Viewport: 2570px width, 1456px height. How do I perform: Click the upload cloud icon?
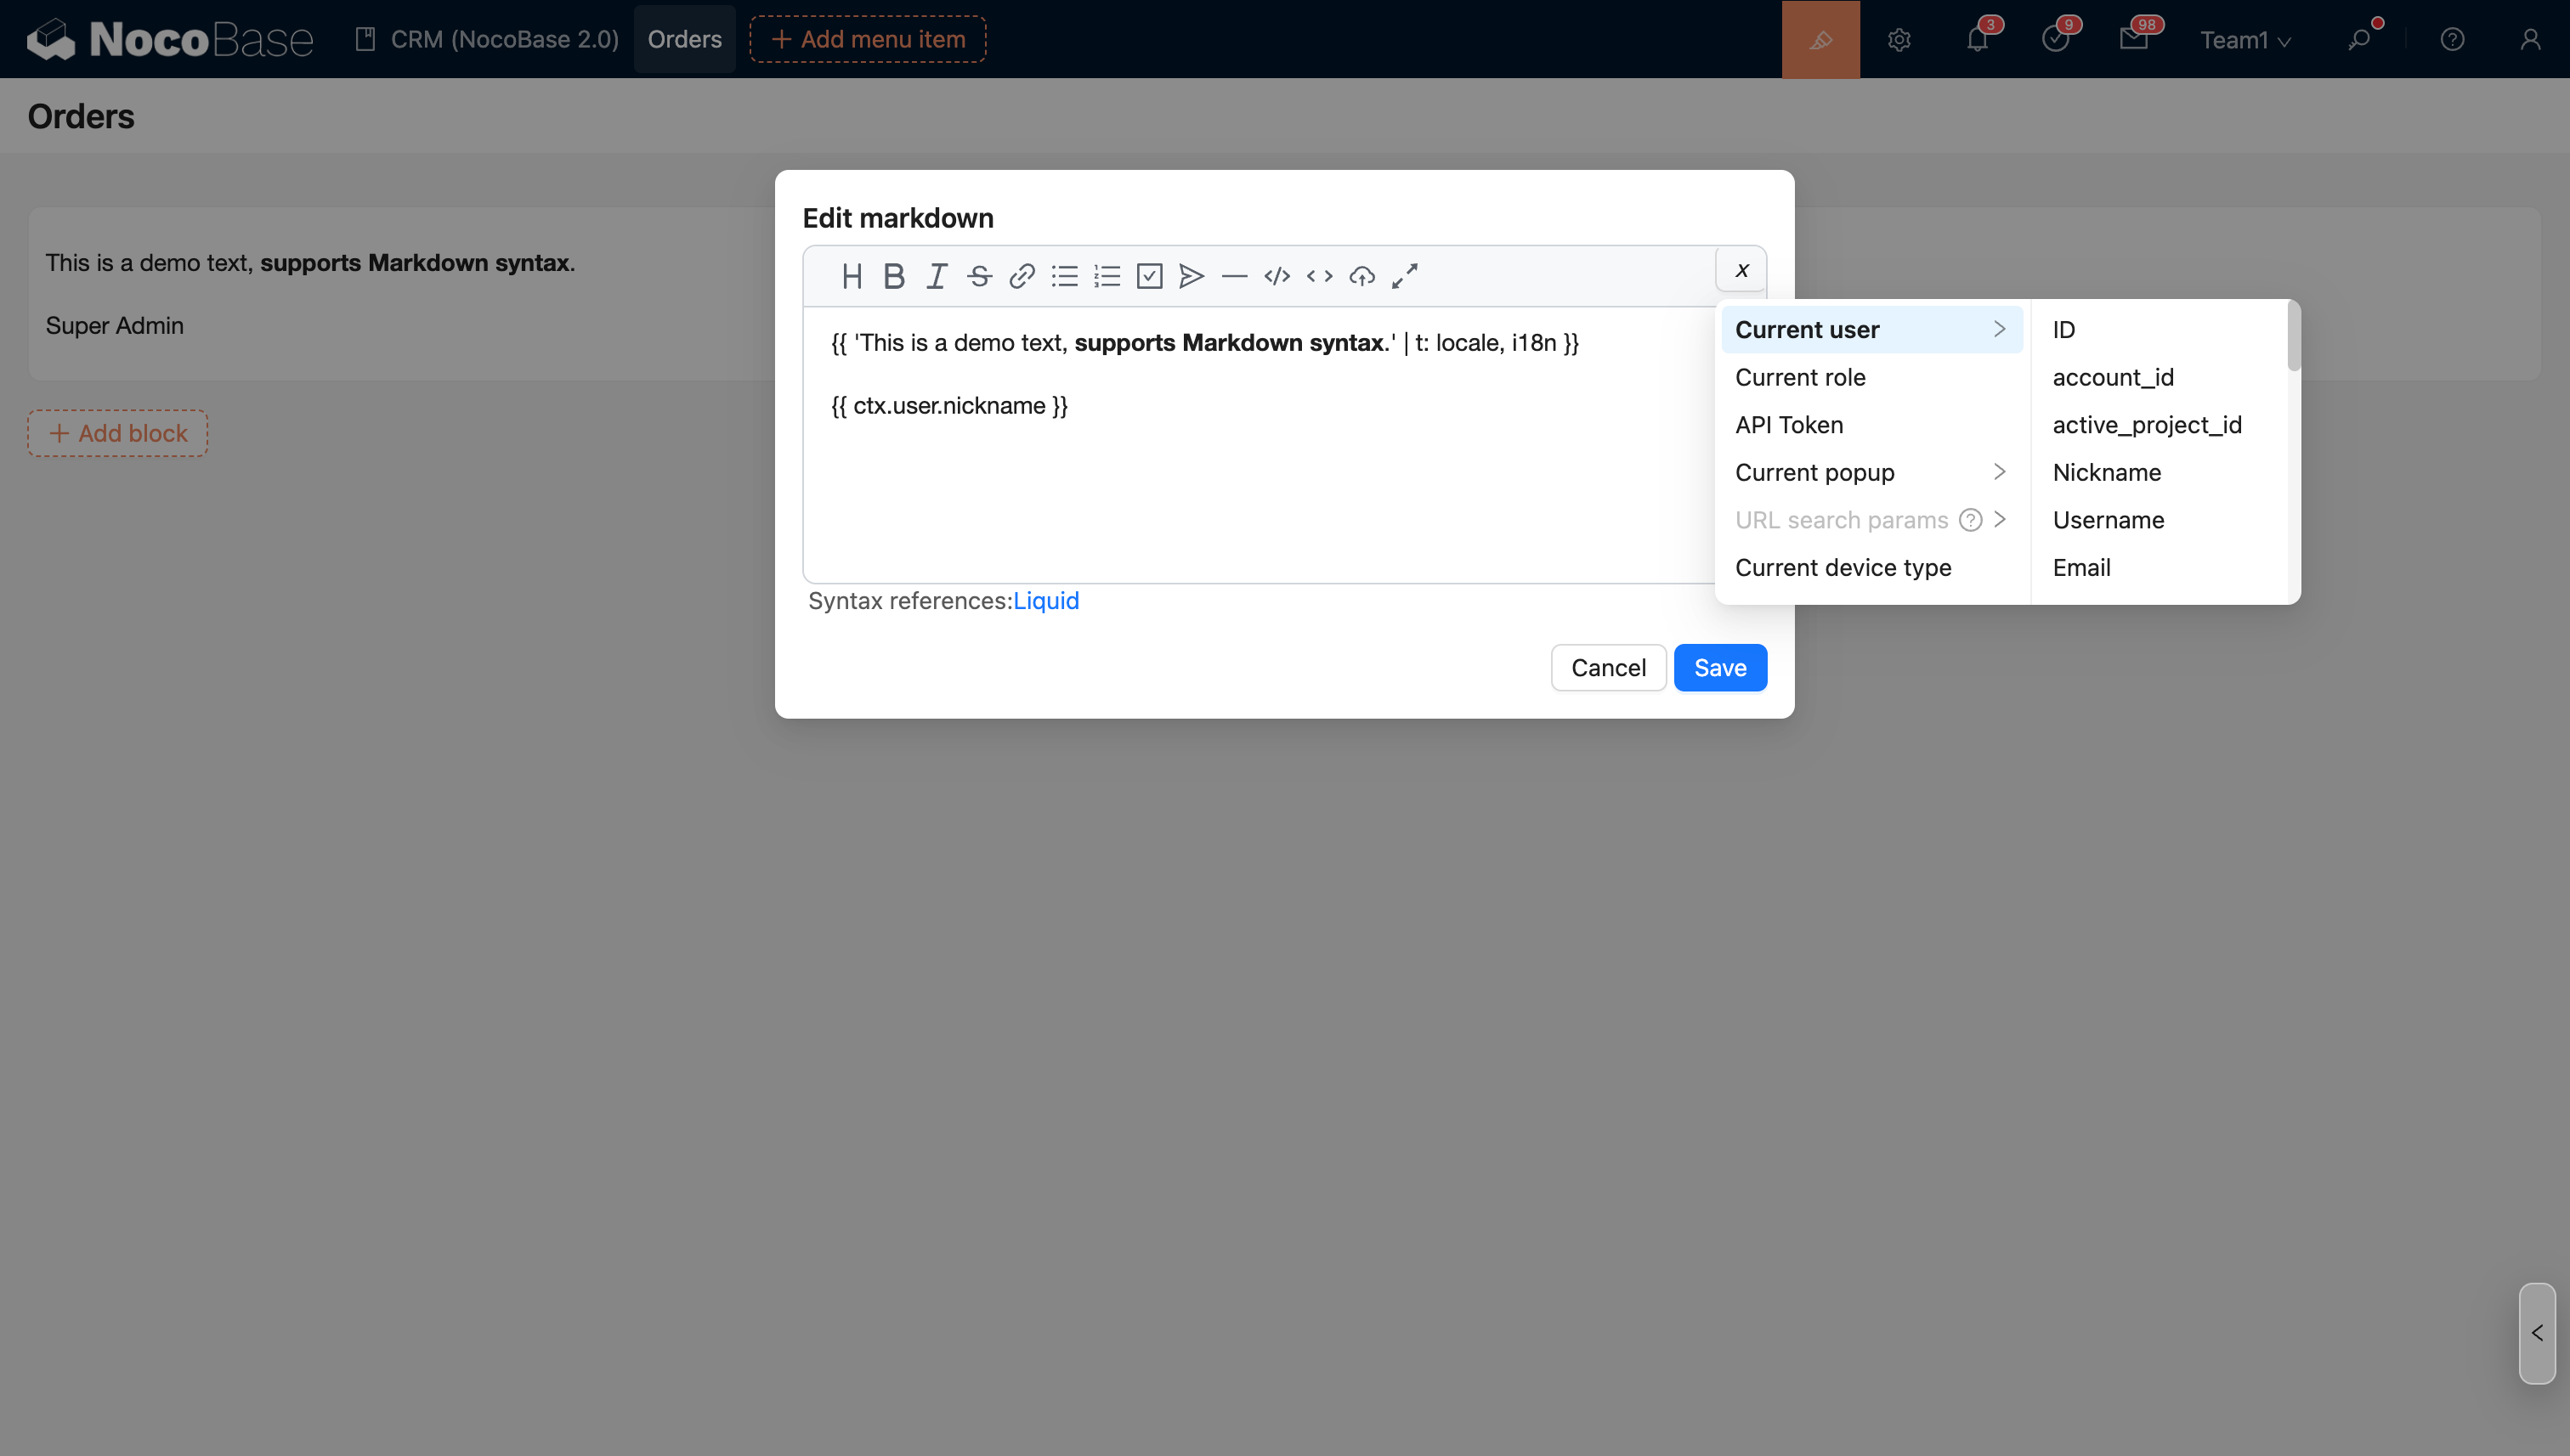[1361, 276]
